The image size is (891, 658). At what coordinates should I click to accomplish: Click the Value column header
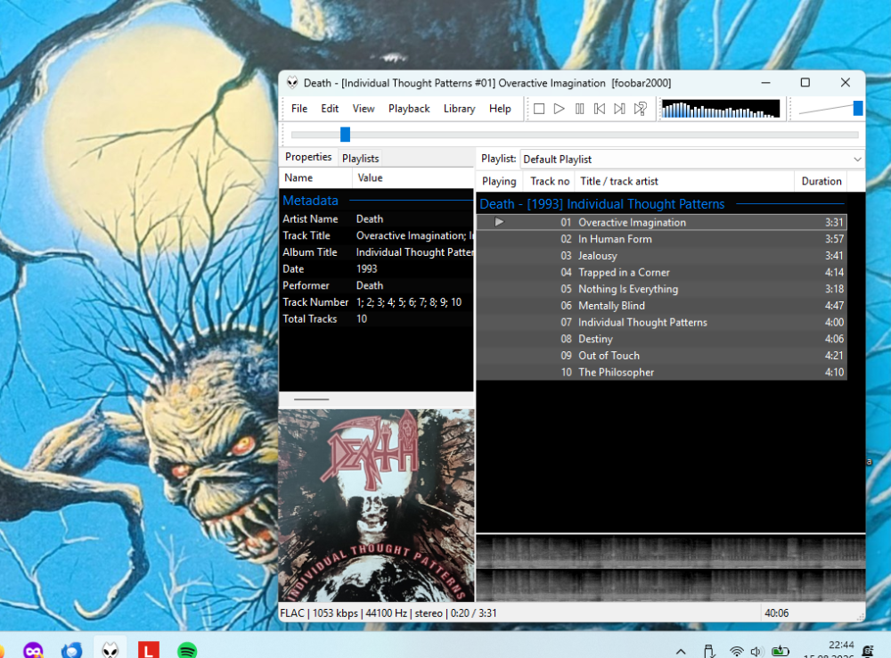(x=413, y=177)
